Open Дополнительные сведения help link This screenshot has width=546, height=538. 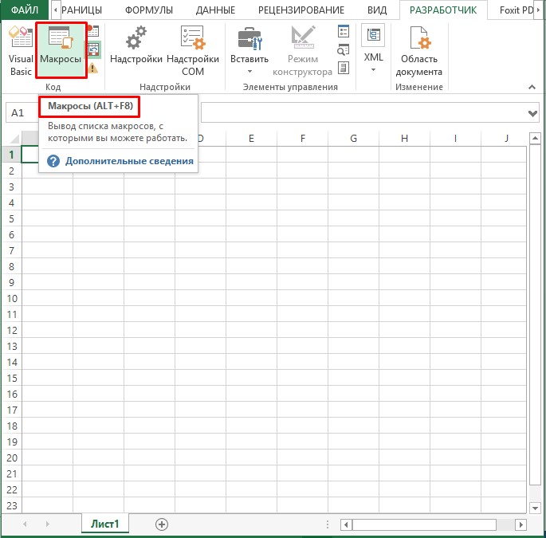(129, 161)
